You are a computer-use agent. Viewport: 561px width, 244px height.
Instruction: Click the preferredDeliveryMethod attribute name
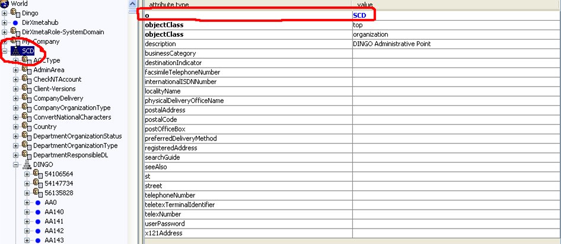coord(181,139)
